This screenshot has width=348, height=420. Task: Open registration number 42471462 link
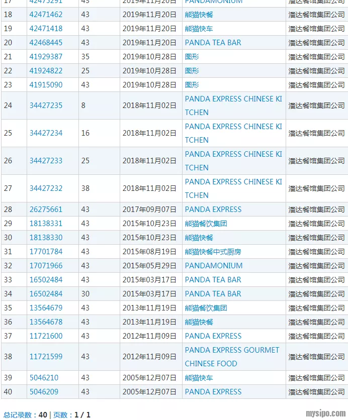(x=46, y=15)
